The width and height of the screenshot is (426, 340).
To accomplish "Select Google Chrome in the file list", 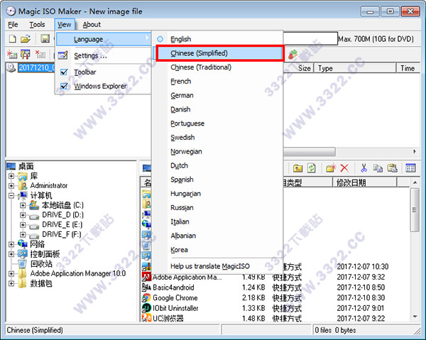I will pyautogui.click(x=176, y=298).
